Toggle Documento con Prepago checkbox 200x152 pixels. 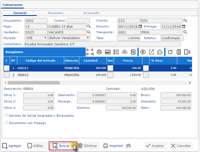[6, 123]
